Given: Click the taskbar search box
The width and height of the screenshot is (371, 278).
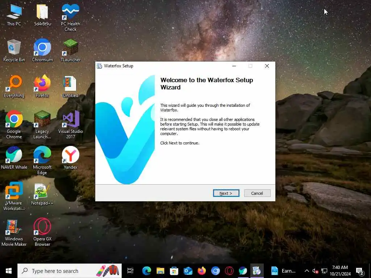Looking at the screenshot, I should point(70,271).
